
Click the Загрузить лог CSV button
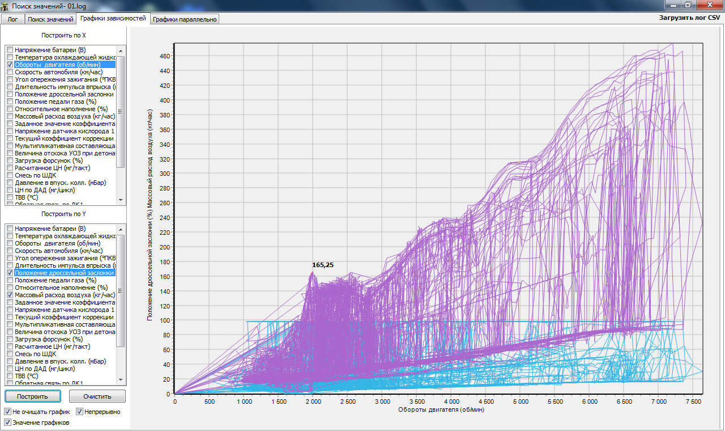pyautogui.click(x=689, y=18)
